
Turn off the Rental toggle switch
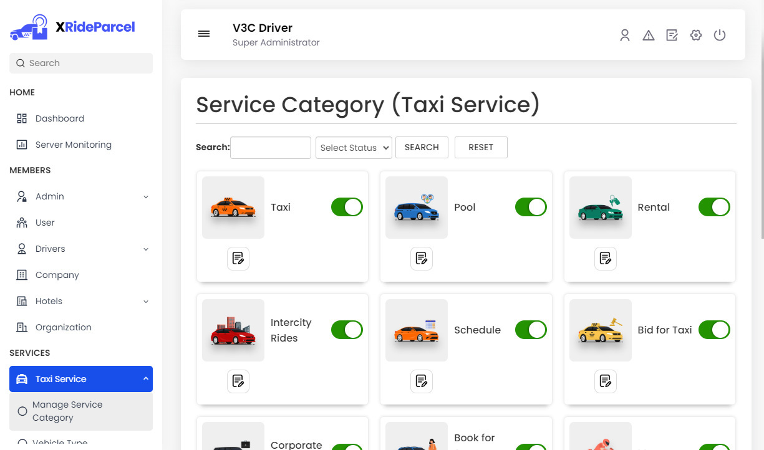pyautogui.click(x=714, y=208)
